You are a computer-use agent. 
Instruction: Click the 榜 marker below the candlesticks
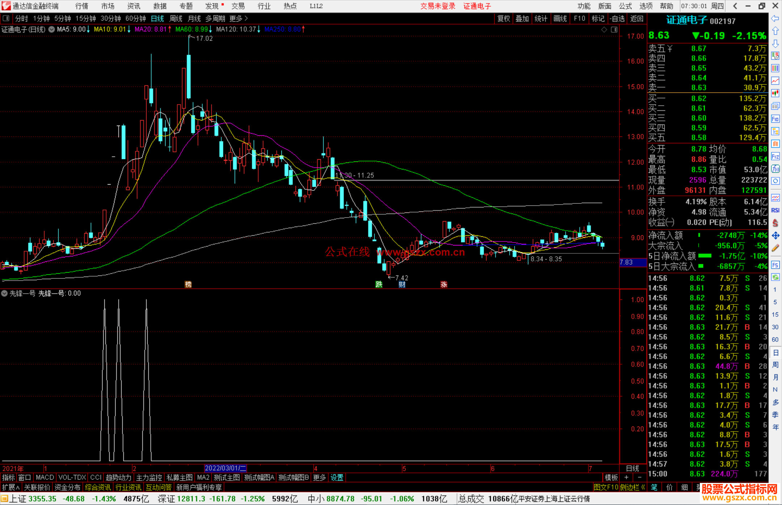(x=188, y=284)
